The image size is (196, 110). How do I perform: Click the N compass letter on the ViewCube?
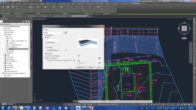[x=184, y=23]
